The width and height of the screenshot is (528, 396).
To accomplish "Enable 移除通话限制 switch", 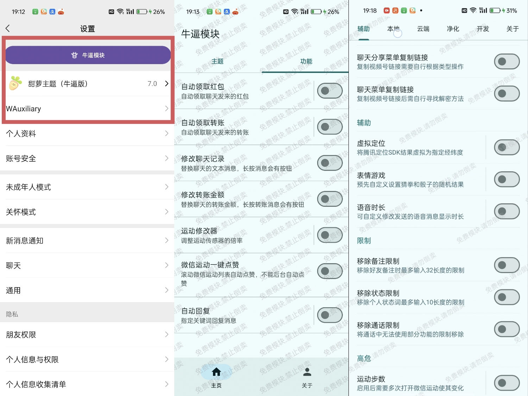I will click(507, 329).
